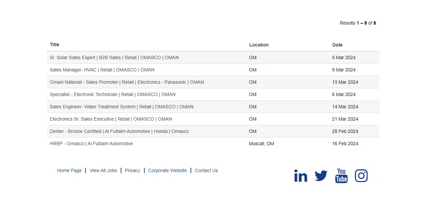The height and width of the screenshot is (197, 434).
Task: Click OM location in Sales Promoter row
Action: [x=253, y=82]
